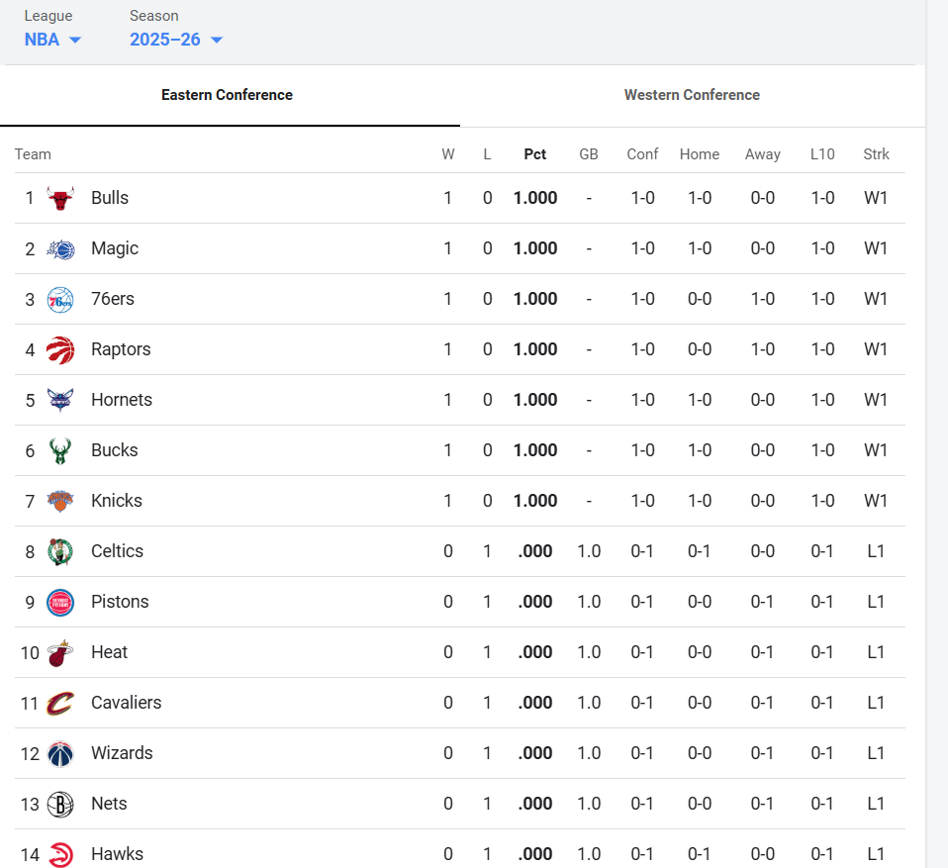Open the Heat team name

pos(110,652)
